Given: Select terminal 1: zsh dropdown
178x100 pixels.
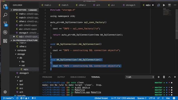Looking at the screenshot, I should (140, 77).
